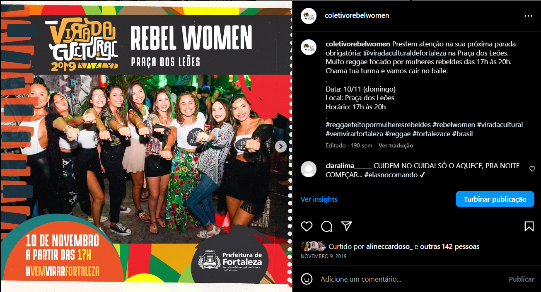
Task: Save post using the bookmark icon
Action: pyautogui.click(x=529, y=226)
